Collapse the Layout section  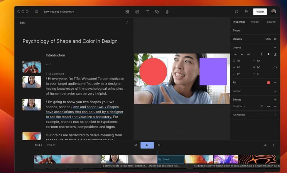(x=275, y=47)
